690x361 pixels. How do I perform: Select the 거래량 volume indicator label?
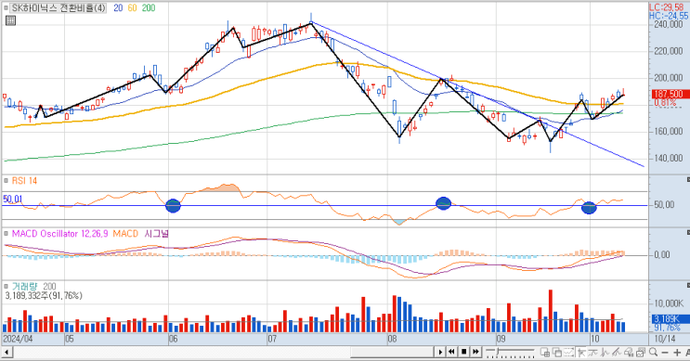25,286
